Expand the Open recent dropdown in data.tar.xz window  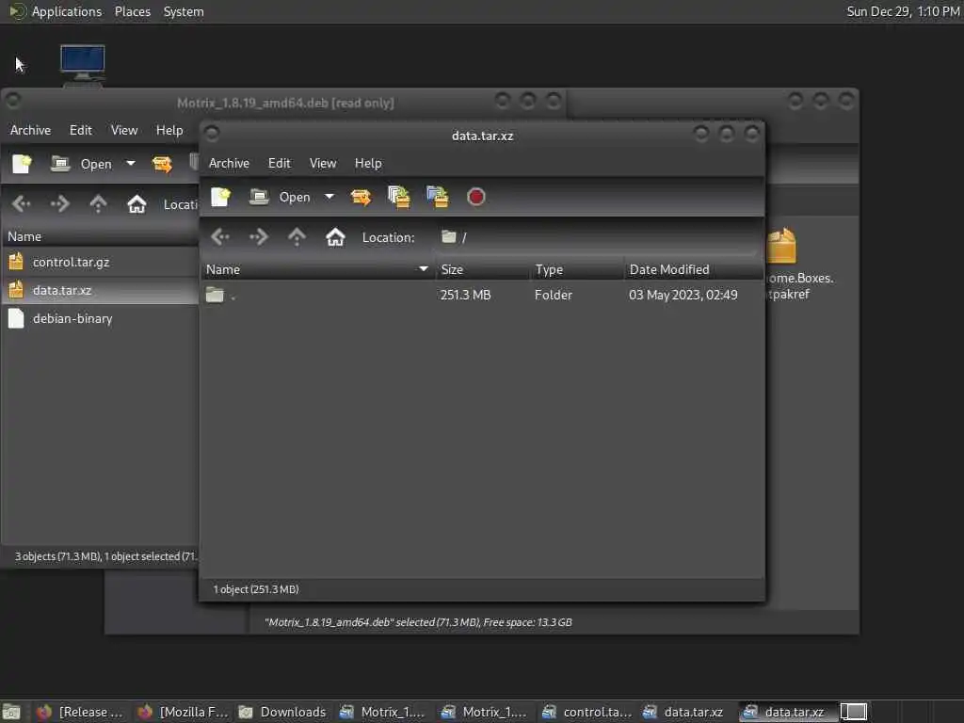pyautogui.click(x=329, y=197)
